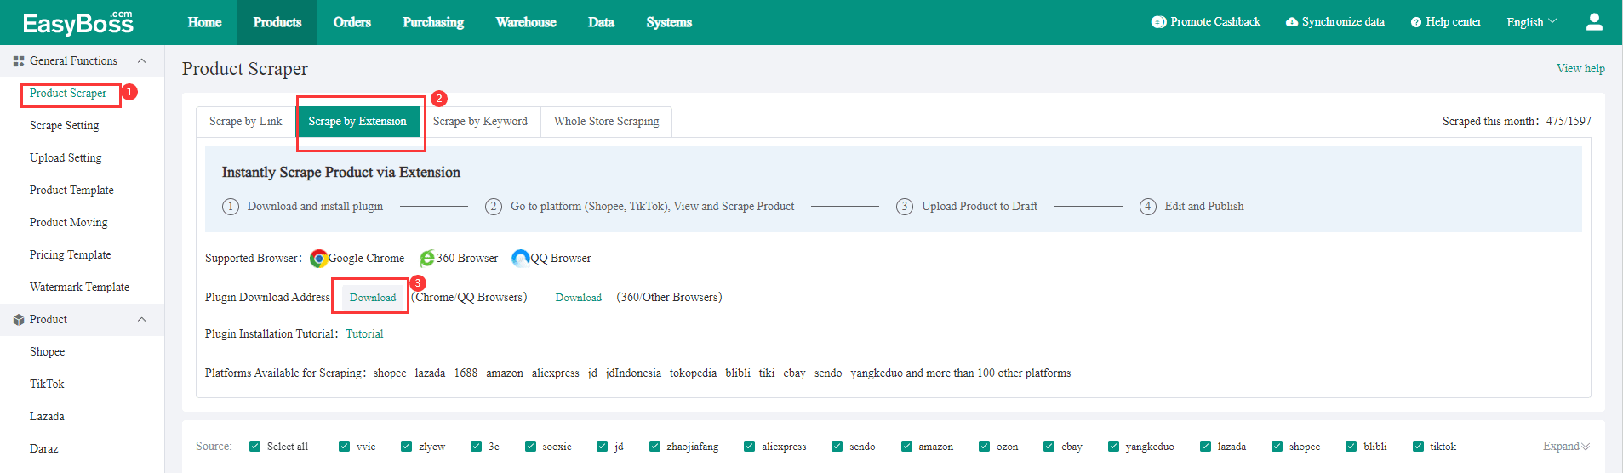Image resolution: width=1623 pixels, height=473 pixels.
Task: Click the step 1 circle icon
Action: point(231,207)
